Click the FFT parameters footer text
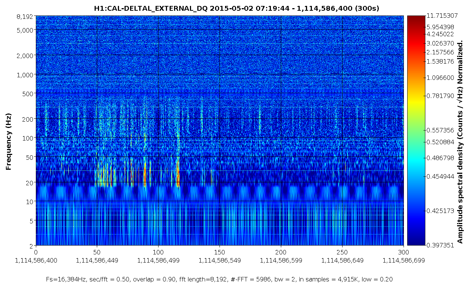Image resolution: width=473 pixels, height=284 pixels. click(x=220, y=279)
